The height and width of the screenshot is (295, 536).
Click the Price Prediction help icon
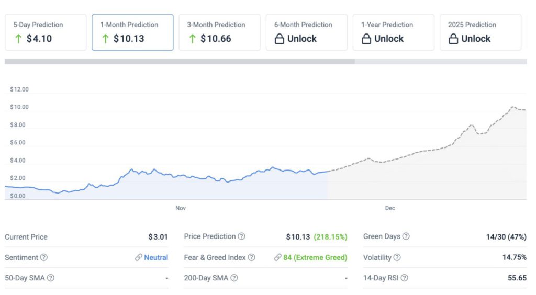click(241, 236)
